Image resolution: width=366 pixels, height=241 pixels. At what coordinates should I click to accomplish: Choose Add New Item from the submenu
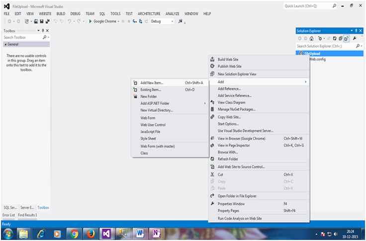[170, 83]
